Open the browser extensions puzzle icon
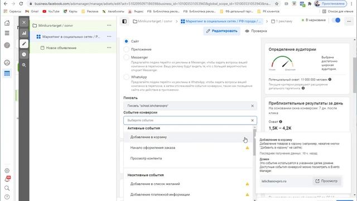The width and height of the screenshot is (357, 201). pyautogui.click(x=310, y=4)
